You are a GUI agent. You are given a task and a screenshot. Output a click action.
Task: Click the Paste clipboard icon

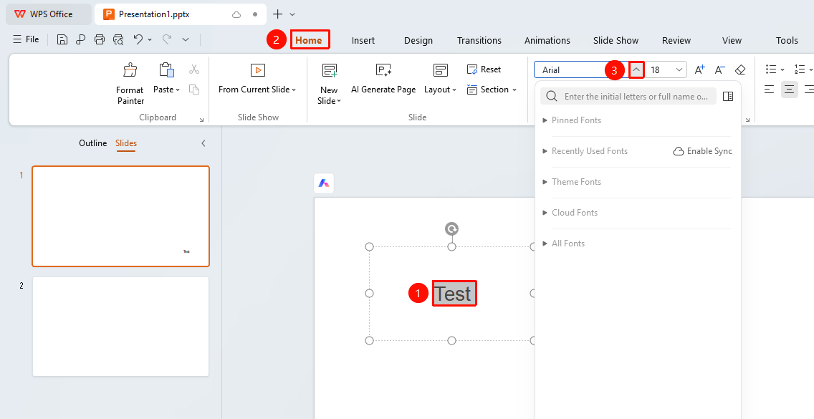[x=167, y=70]
